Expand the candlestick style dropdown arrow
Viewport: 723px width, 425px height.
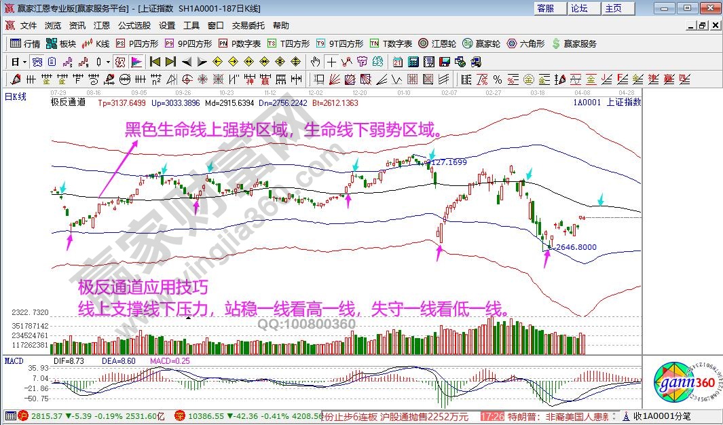pyautogui.click(x=108, y=62)
